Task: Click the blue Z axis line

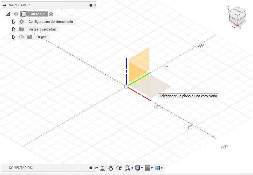Action: pos(126,71)
